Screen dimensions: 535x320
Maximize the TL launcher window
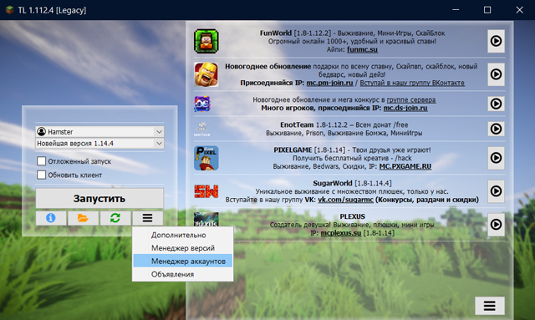(x=487, y=10)
